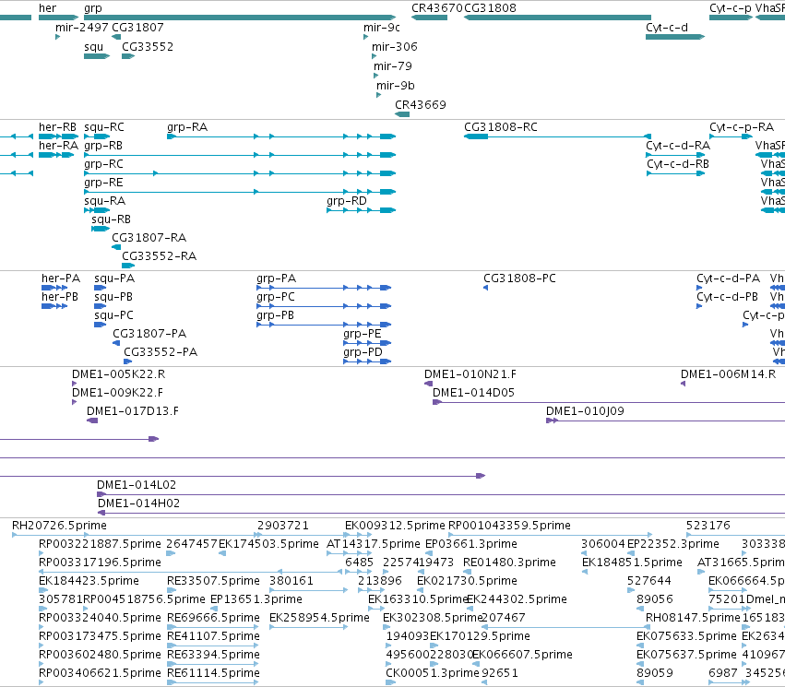Select the EK009312.5prime EST label
This screenshot has width=785, height=687.
[395, 526]
